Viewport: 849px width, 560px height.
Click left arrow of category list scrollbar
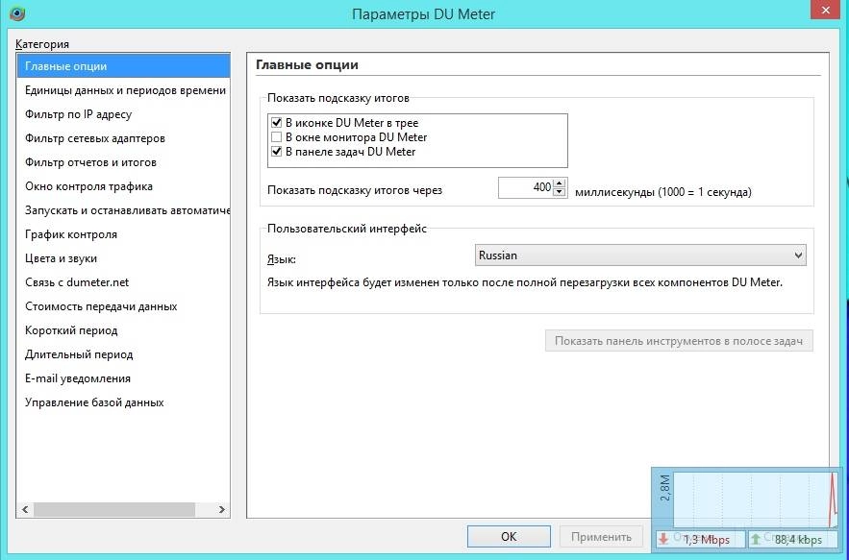(x=25, y=510)
